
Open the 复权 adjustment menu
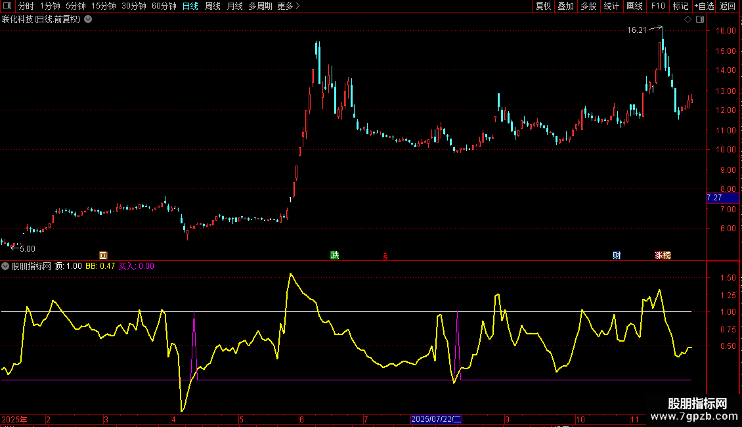click(x=543, y=6)
